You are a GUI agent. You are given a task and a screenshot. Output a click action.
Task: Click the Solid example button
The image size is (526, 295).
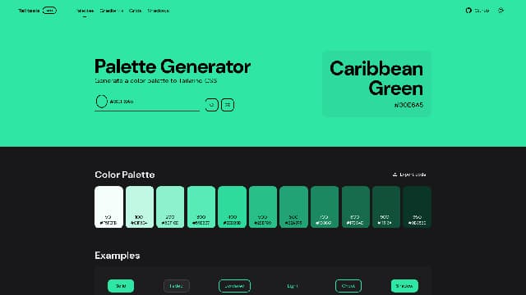121,286
